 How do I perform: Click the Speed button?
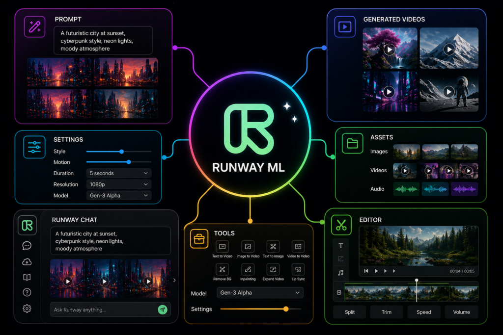424,312
